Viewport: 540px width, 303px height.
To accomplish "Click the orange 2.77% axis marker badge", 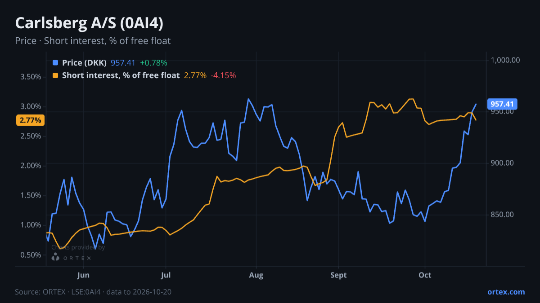I will (x=30, y=120).
